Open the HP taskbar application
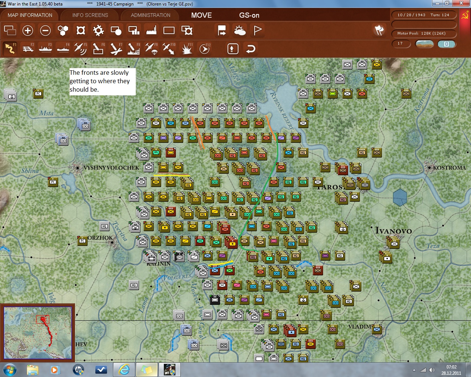 (x=78, y=370)
